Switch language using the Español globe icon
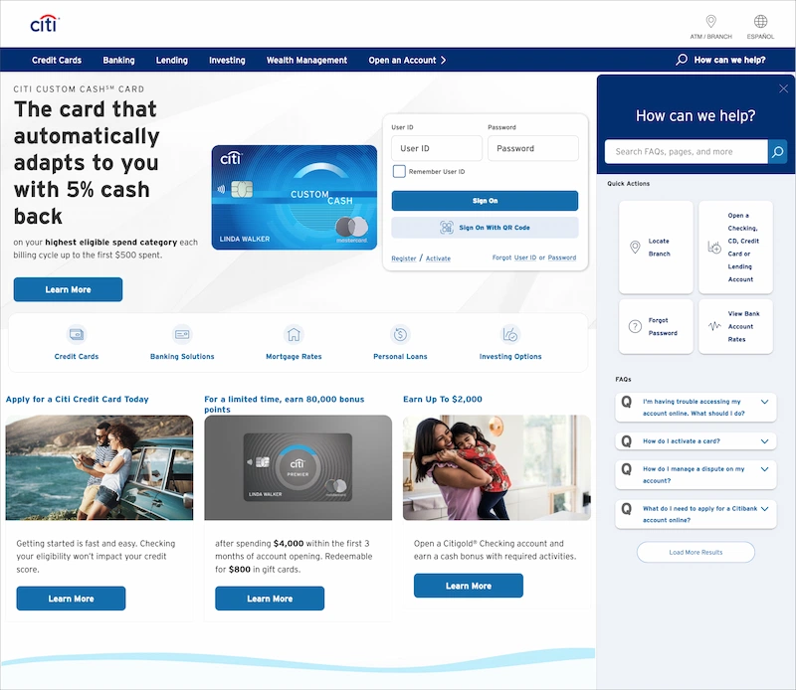This screenshot has height=690, width=796. [760, 21]
